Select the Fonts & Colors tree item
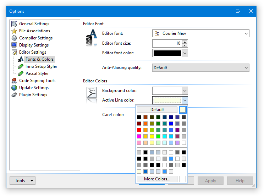Screen dimensions: 264x196 tap(39, 59)
